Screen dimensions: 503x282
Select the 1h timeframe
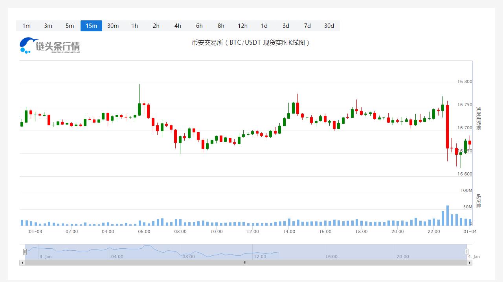click(134, 26)
